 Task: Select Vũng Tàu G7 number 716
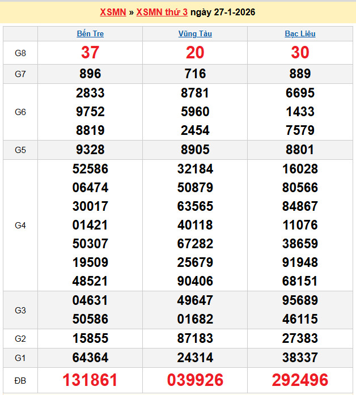pos(195,74)
